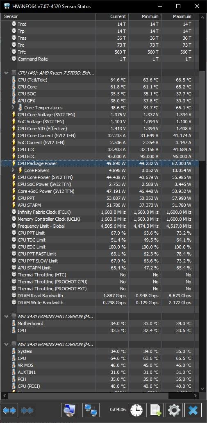Close sensors with the blue X button

pos(193,411)
